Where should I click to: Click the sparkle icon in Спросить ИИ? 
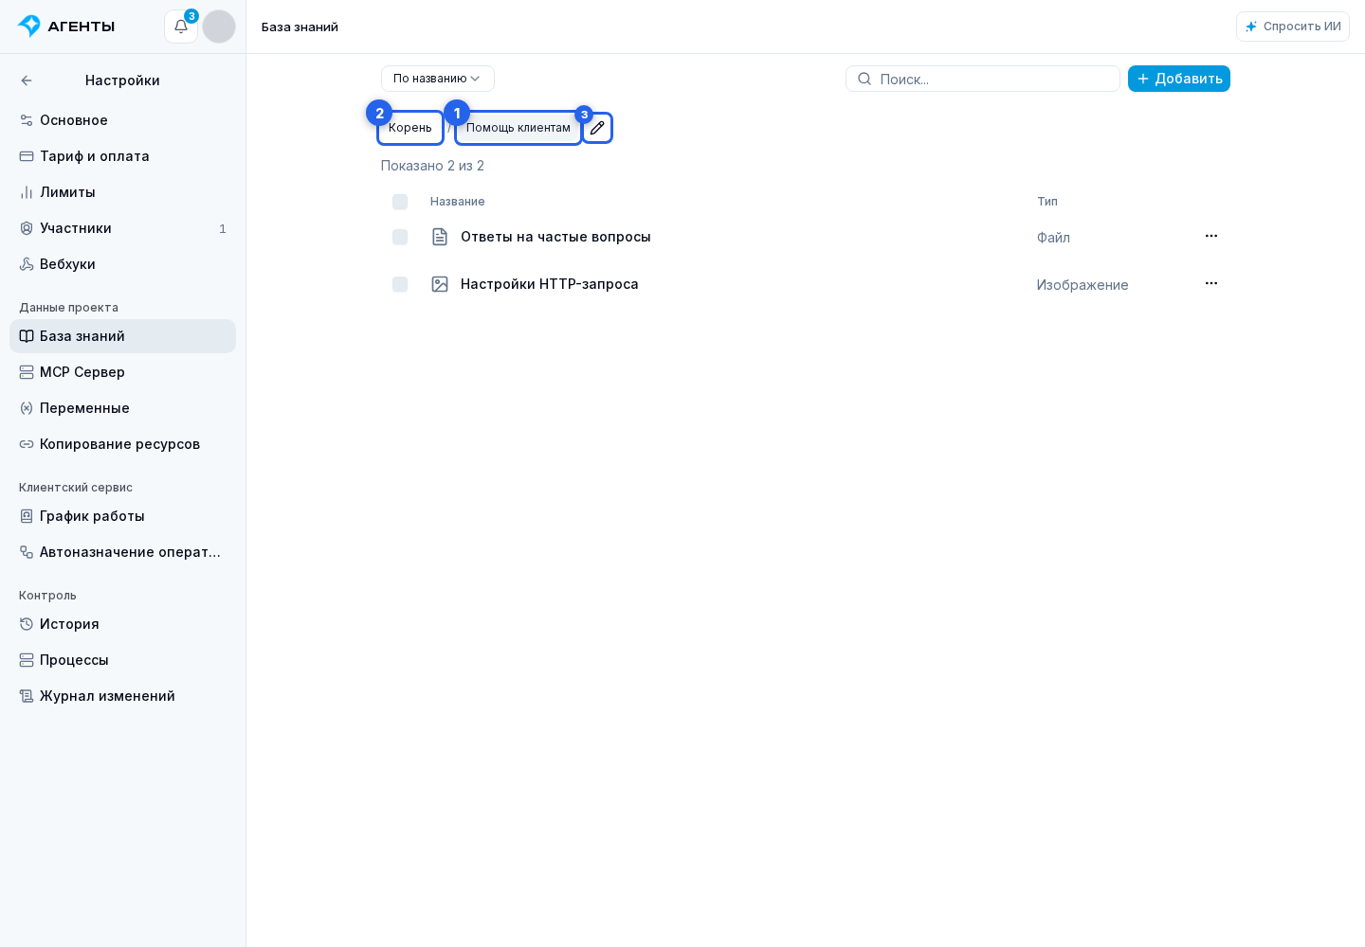pos(1251,27)
